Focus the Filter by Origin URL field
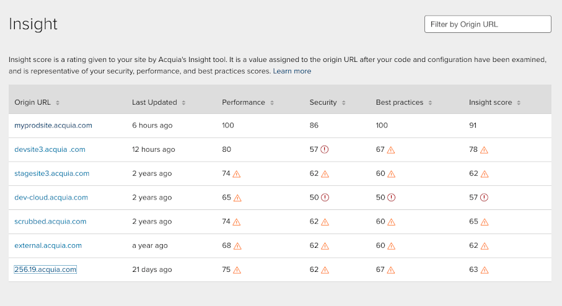The width and height of the screenshot is (562, 306). (487, 24)
